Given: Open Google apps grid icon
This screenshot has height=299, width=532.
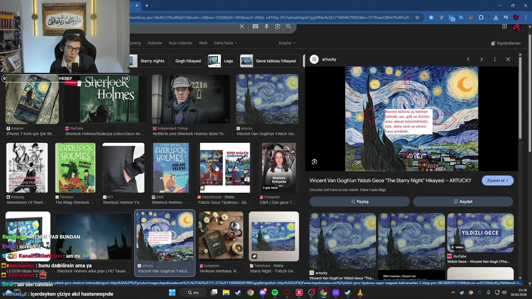Looking at the screenshot, I should (505, 27).
